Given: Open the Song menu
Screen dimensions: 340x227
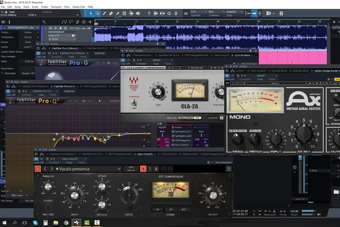Looking at the screenshot, I should [18, 7].
